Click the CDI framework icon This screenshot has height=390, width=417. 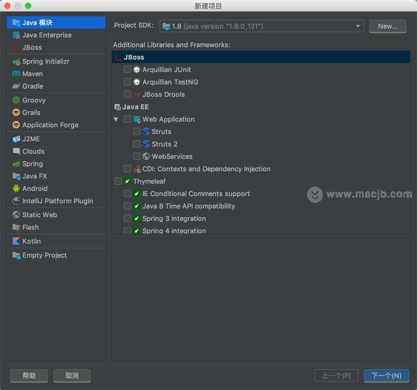(x=137, y=169)
